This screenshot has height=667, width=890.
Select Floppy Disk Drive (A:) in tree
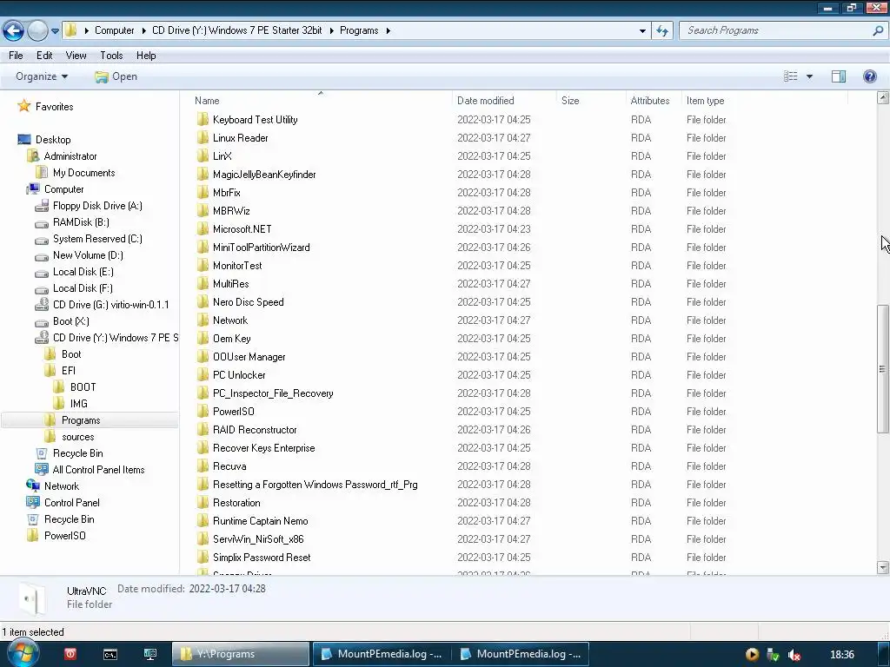coord(97,205)
